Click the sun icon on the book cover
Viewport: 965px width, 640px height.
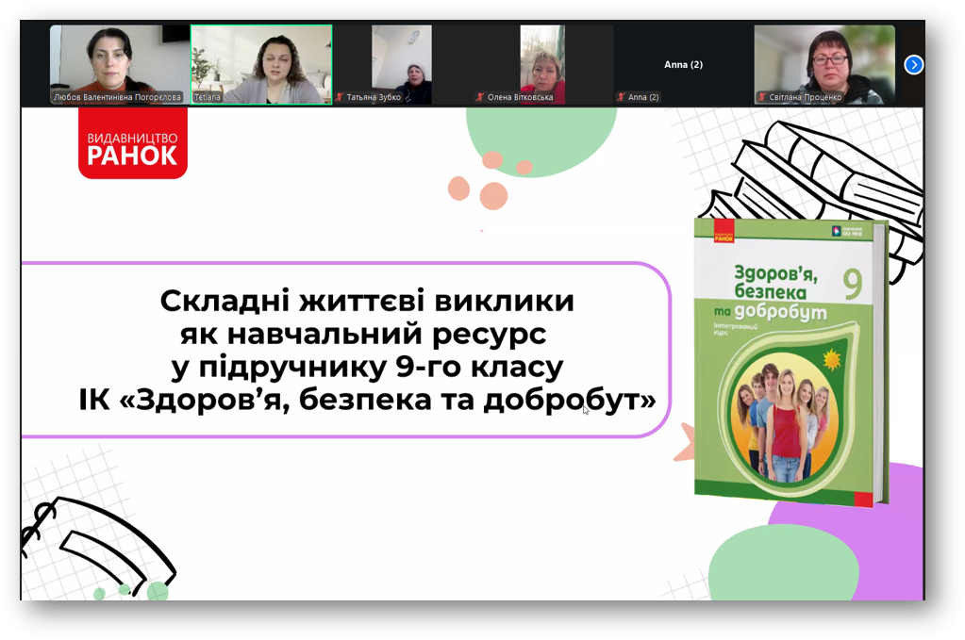pyautogui.click(x=832, y=360)
